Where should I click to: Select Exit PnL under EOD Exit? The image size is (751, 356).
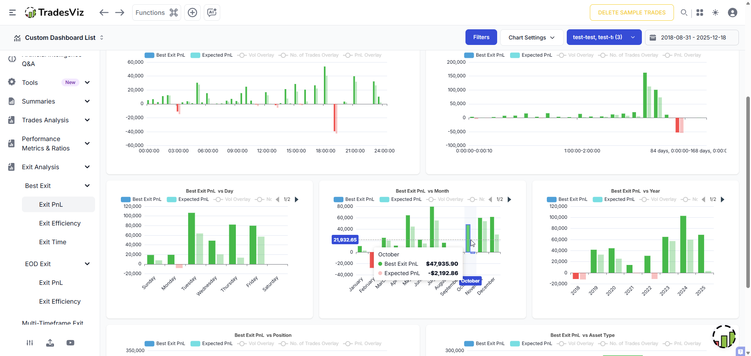tap(51, 283)
